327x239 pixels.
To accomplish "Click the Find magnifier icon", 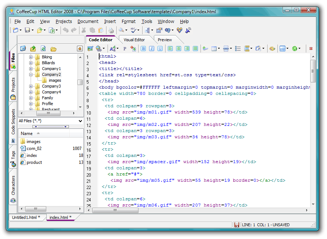I will point(121,30).
